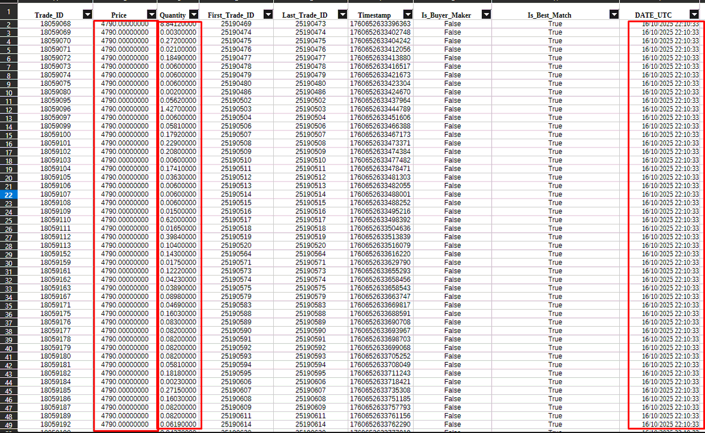Screen dimensions: 705x433
Task: Select the highlighted row 22 header
Action: click(9, 194)
